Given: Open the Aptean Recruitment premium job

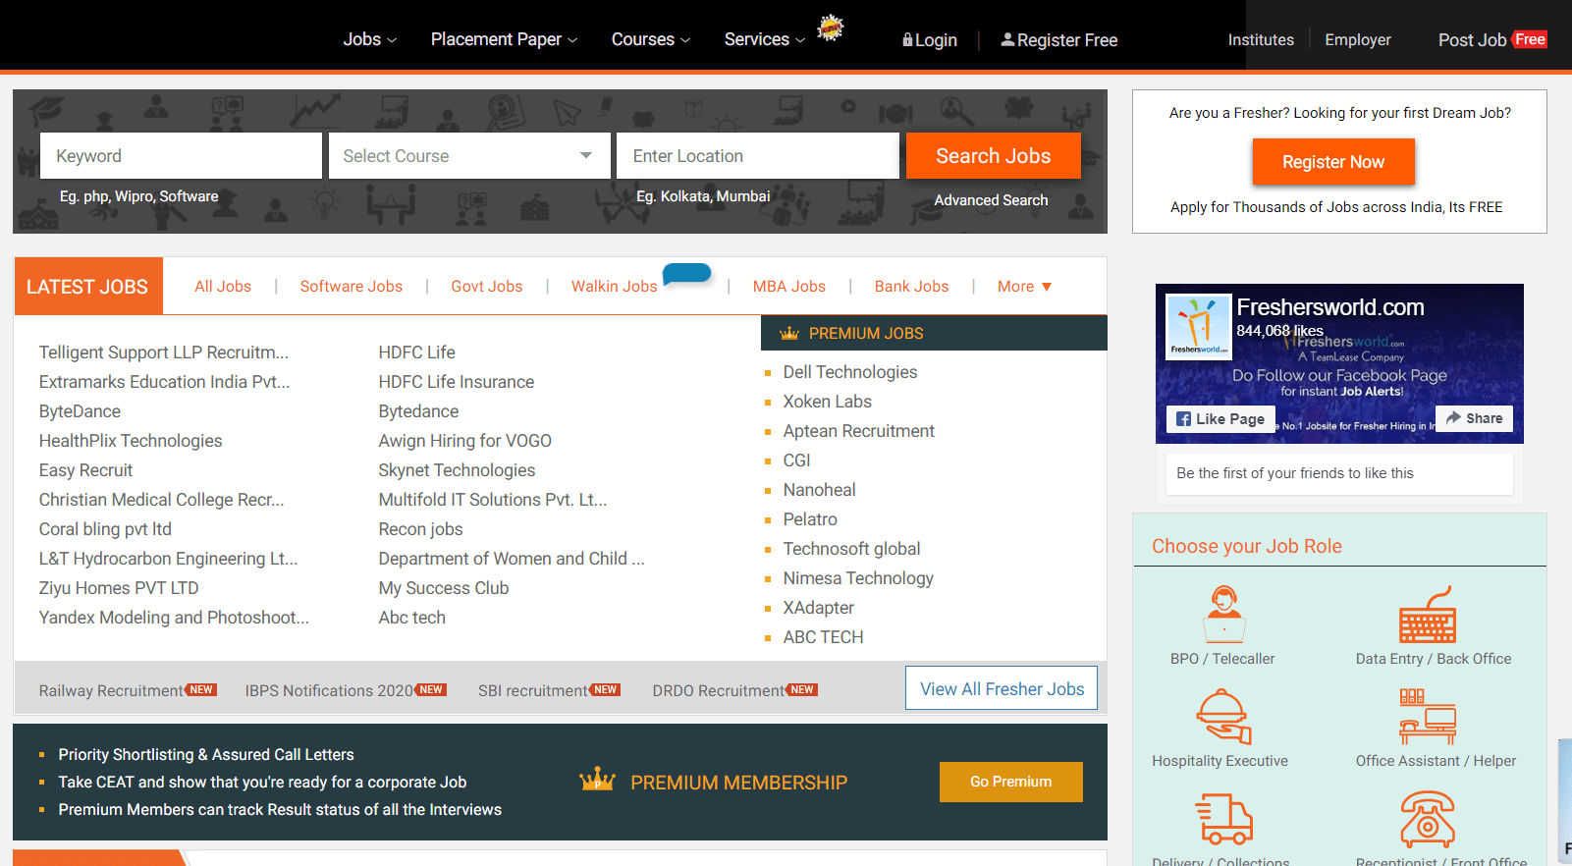Looking at the screenshot, I should click(859, 431).
